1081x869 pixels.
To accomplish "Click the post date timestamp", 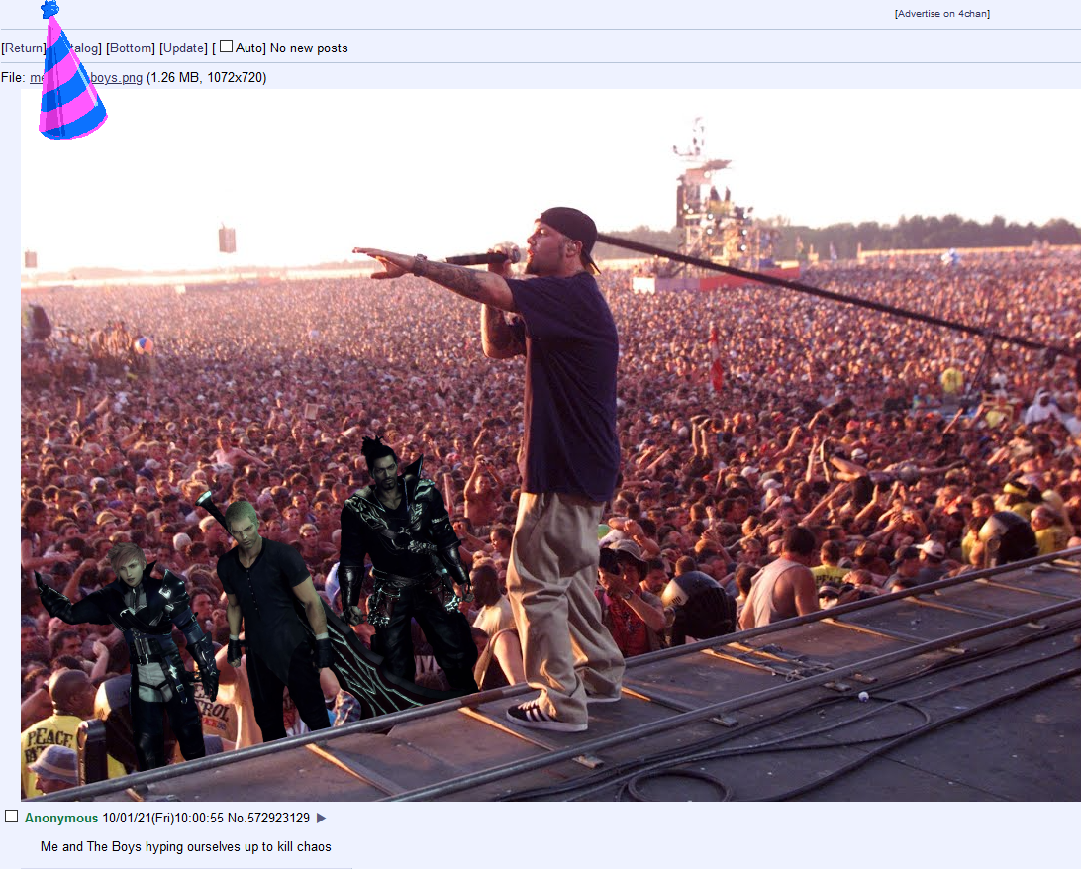I will click(162, 818).
